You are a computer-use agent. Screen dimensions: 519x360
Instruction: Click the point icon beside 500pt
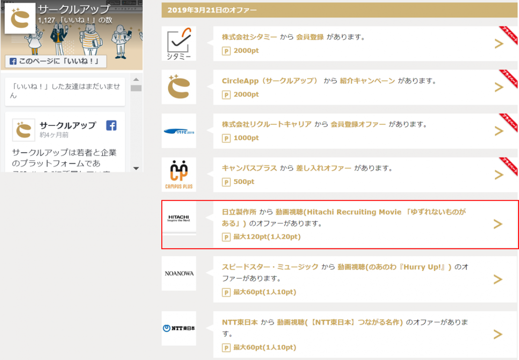point(226,182)
